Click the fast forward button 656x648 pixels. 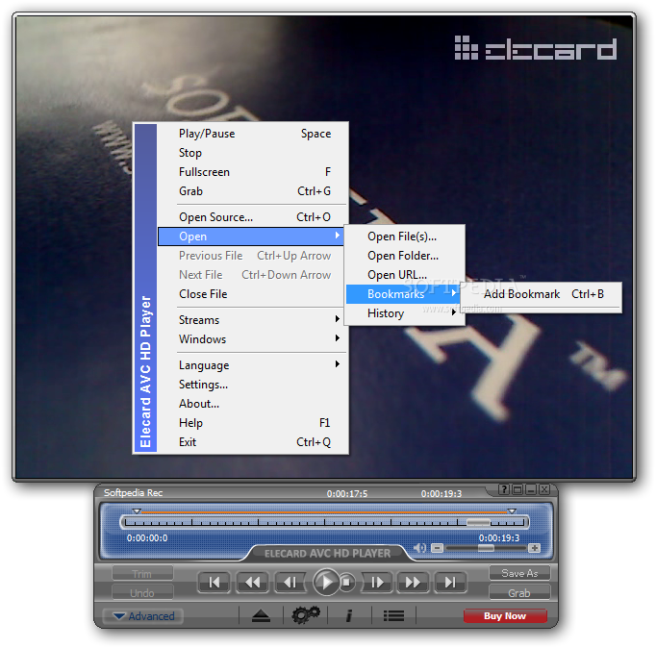click(x=413, y=582)
